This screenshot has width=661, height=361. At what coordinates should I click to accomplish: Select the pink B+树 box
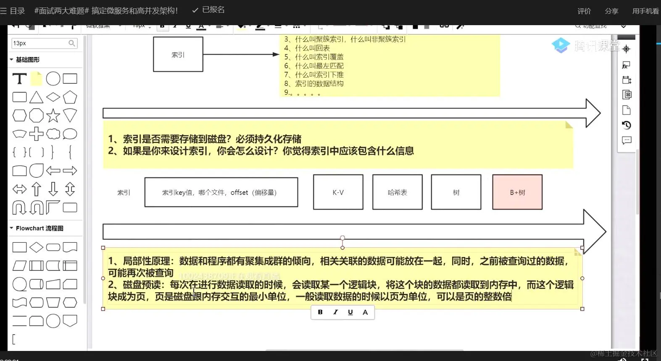[x=517, y=192]
